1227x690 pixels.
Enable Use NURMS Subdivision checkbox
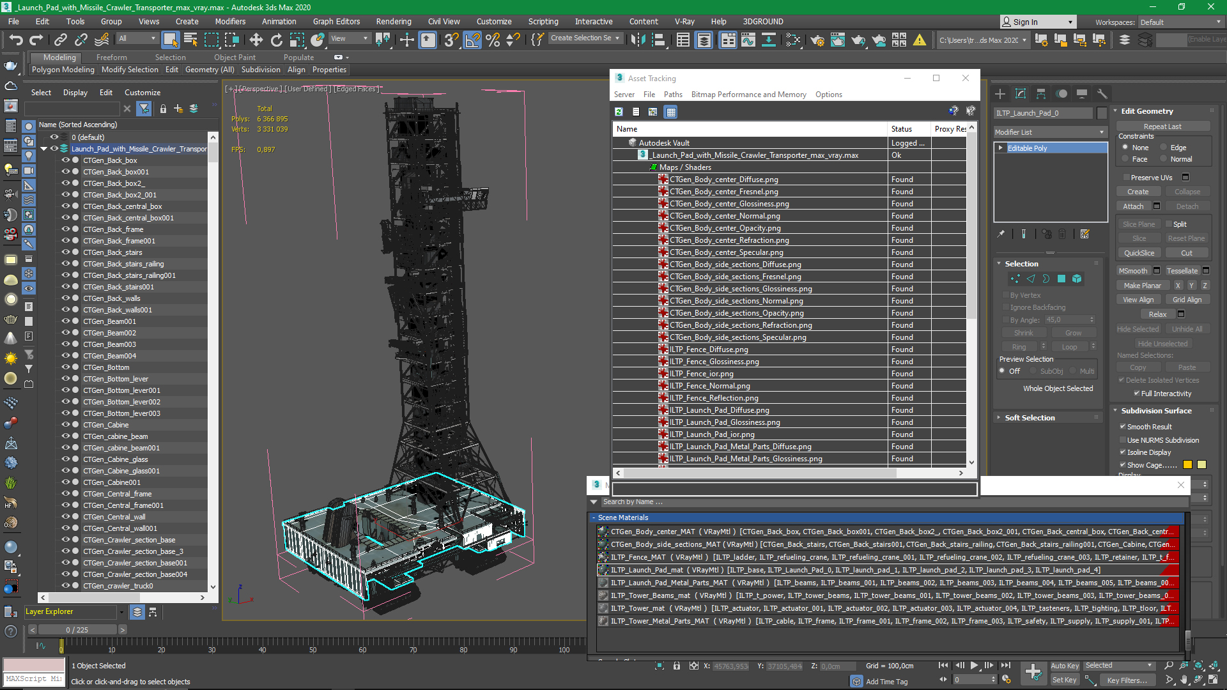(1123, 440)
